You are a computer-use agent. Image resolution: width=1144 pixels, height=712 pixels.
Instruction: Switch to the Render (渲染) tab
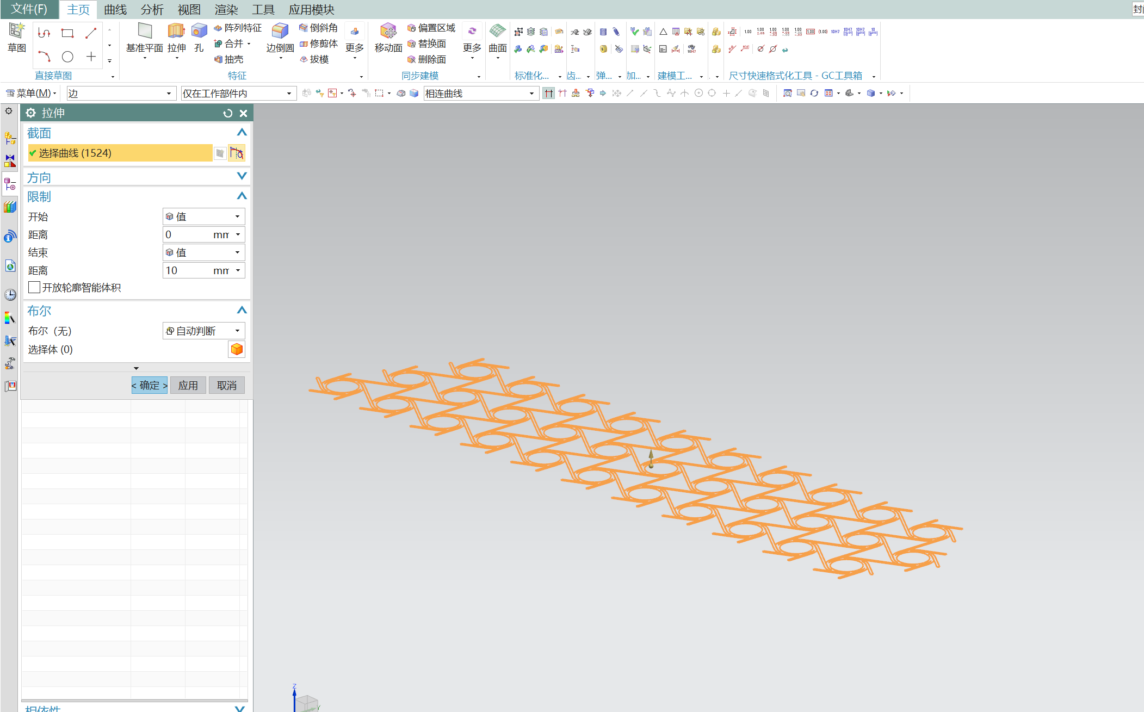tap(226, 9)
